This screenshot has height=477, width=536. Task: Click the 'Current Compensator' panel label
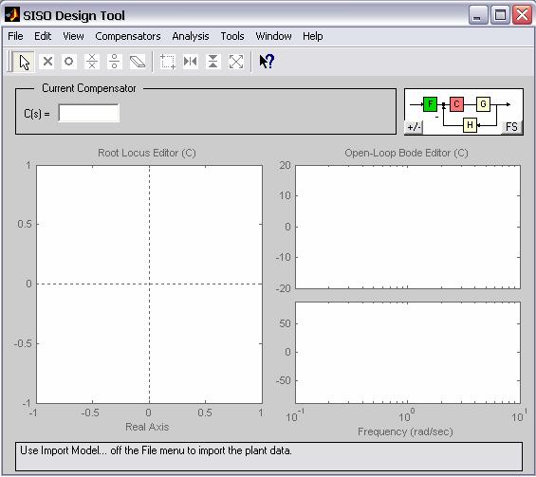coord(89,88)
